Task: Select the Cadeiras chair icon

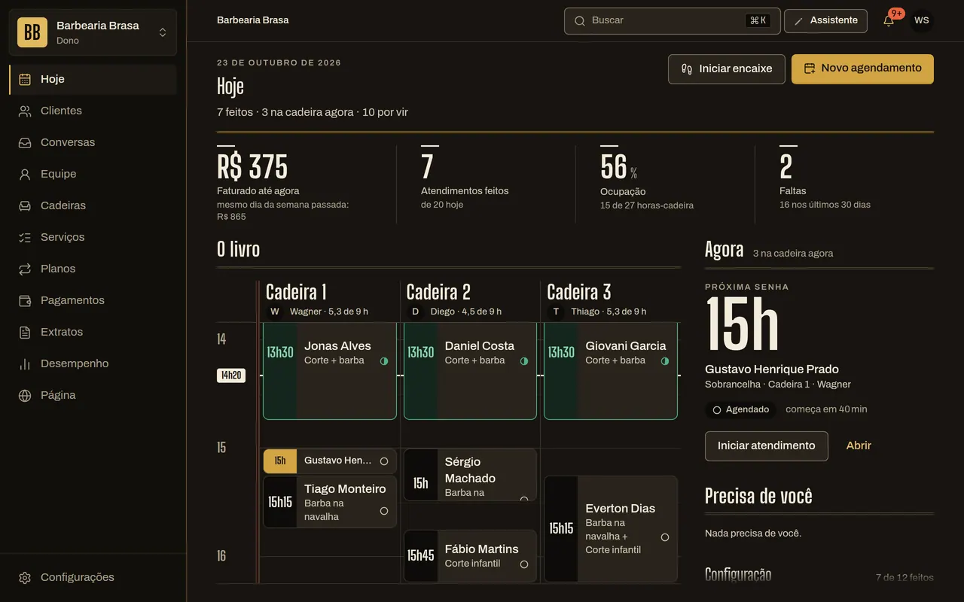Action: [25, 205]
